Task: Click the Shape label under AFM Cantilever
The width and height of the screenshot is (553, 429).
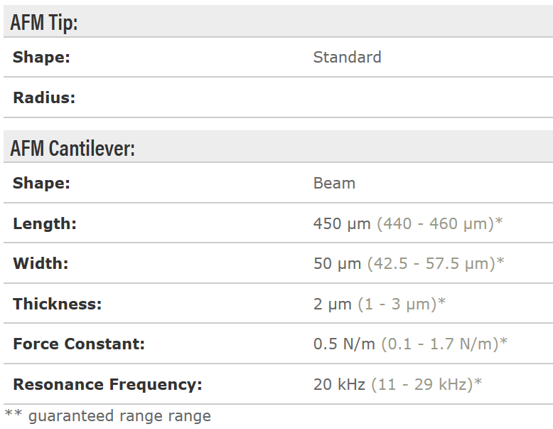Action: click(41, 183)
